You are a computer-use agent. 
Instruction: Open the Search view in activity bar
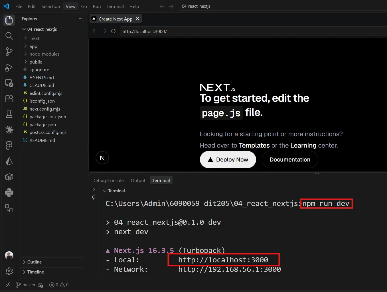(9, 36)
